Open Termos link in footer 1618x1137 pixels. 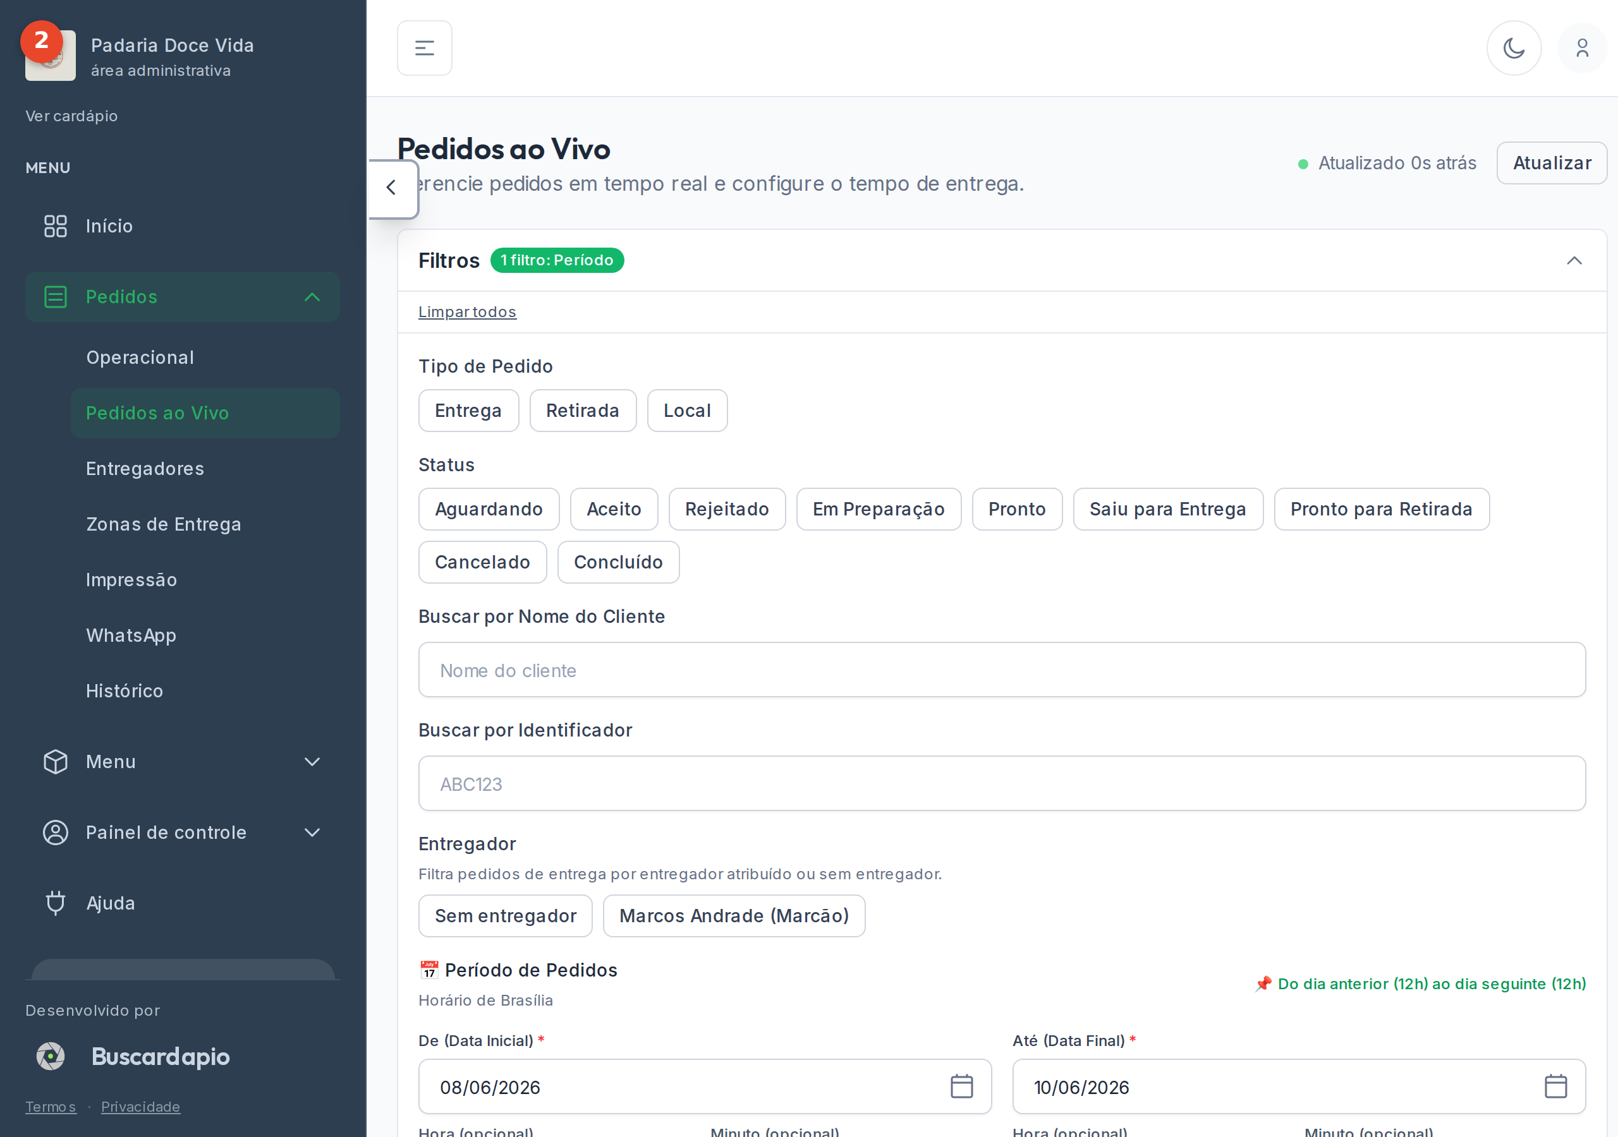click(51, 1107)
